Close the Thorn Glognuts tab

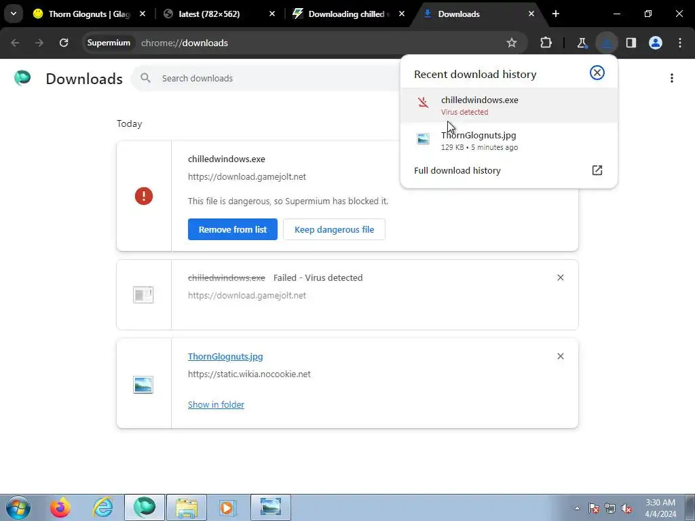pyautogui.click(x=143, y=14)
